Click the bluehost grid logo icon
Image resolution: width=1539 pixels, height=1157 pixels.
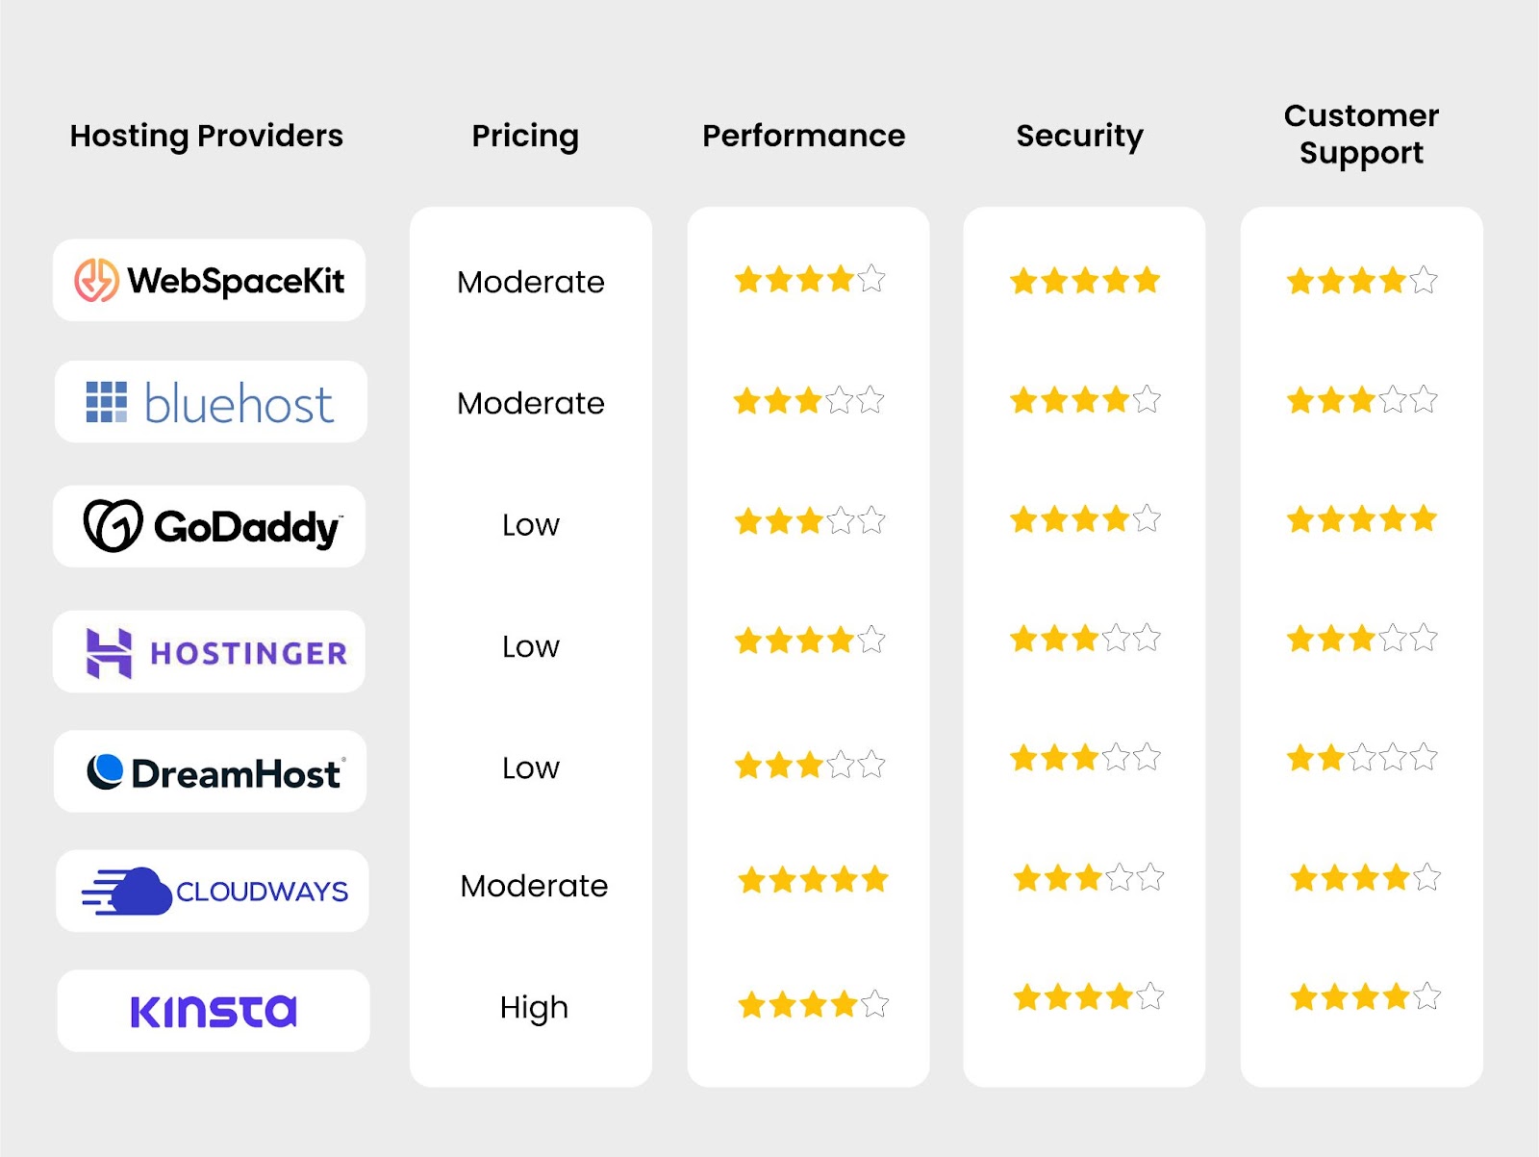pos(106,402)
